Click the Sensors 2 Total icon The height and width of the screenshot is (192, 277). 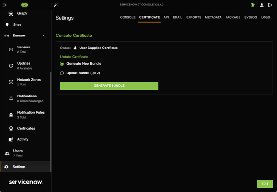pyautogui.click(x=11, y=49)
